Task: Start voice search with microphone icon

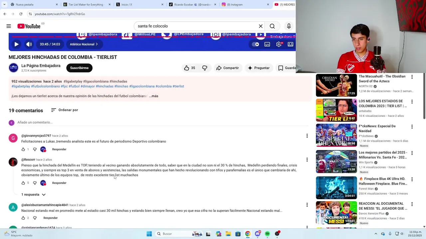Action: [x=289, y=26]
